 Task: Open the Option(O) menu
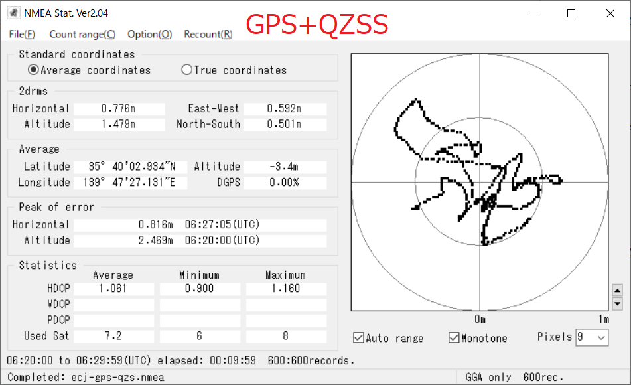tap(150, 35)
